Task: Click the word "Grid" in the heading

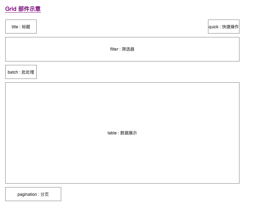Action: tap(11, 9)
